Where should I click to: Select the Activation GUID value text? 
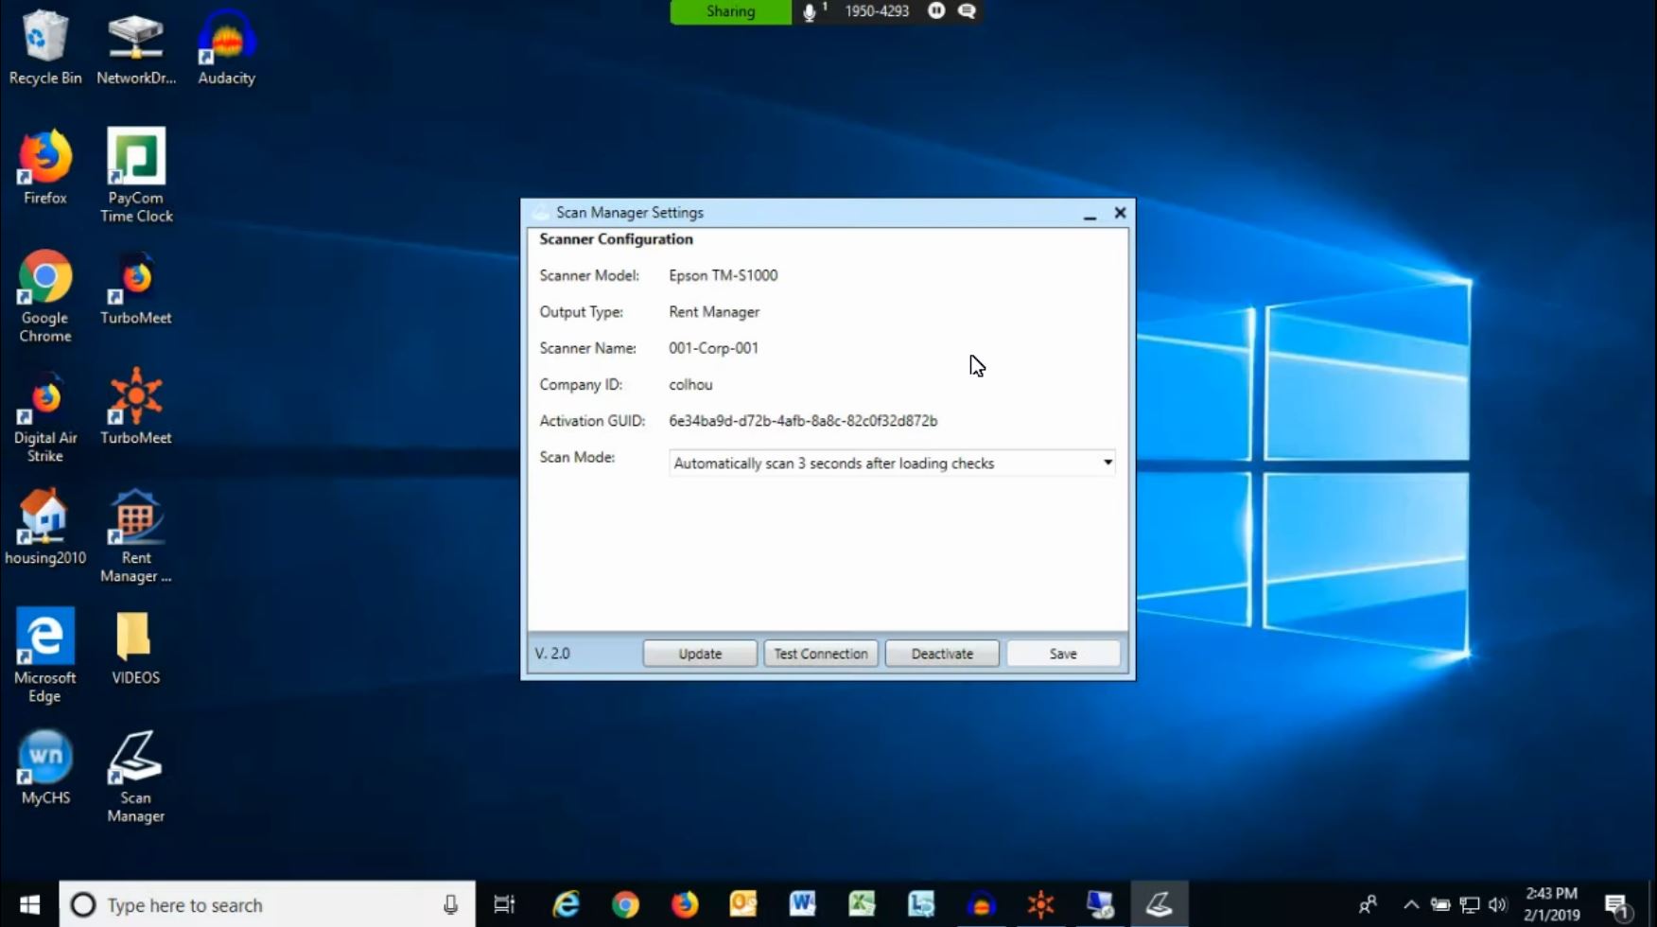(x=803, y=421)
